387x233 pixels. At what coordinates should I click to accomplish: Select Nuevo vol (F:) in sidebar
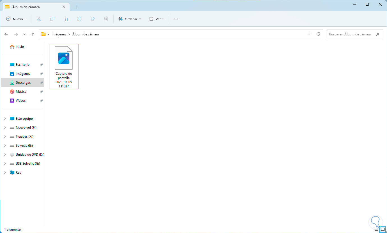[26, 128]
